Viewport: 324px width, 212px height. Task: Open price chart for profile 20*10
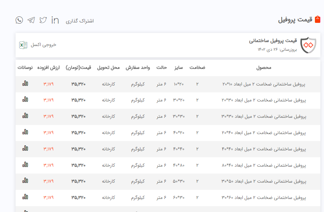point(25,83)
